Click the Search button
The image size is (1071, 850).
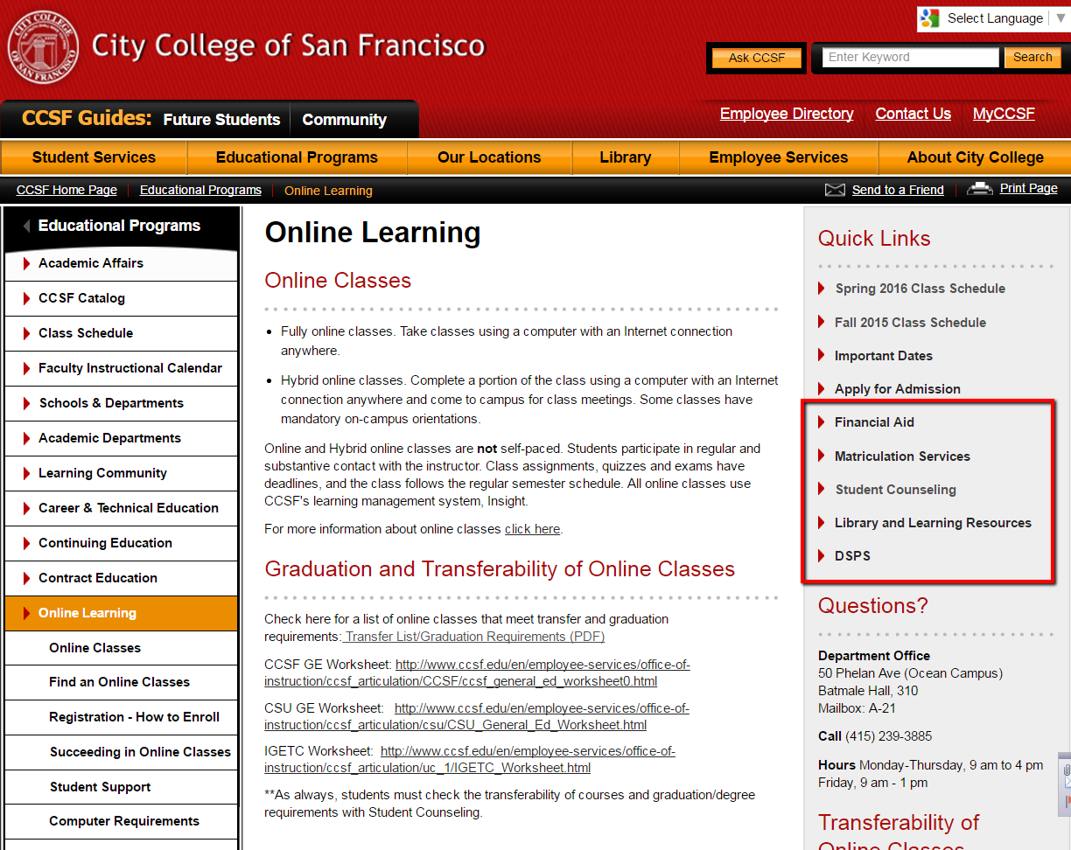(x=1032, y=58)
